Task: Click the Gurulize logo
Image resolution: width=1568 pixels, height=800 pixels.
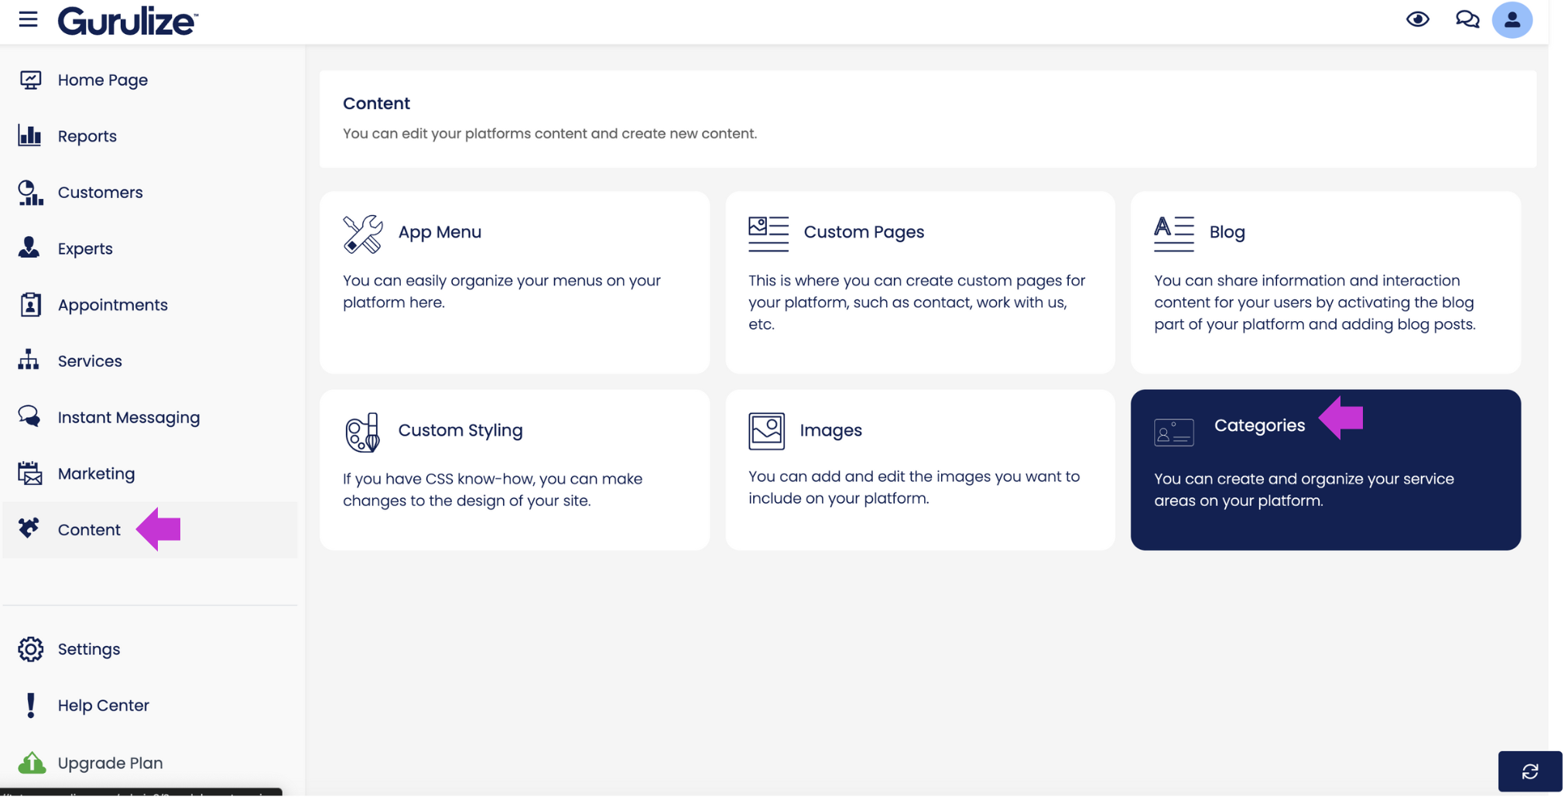Action: 128,21
